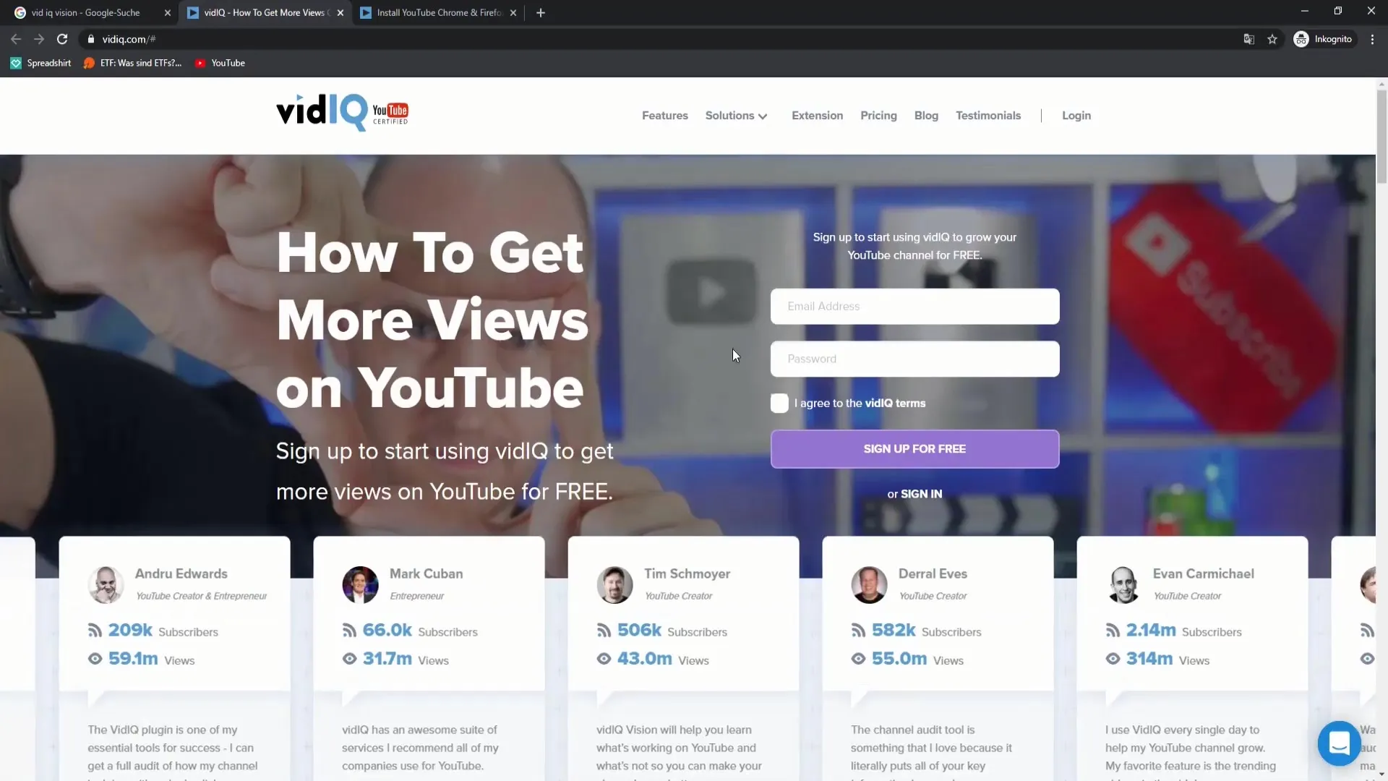This screenshot has width=1388, height=781.
Task: Click the Evan Carmichael name heading
Action: [1203, 573]
